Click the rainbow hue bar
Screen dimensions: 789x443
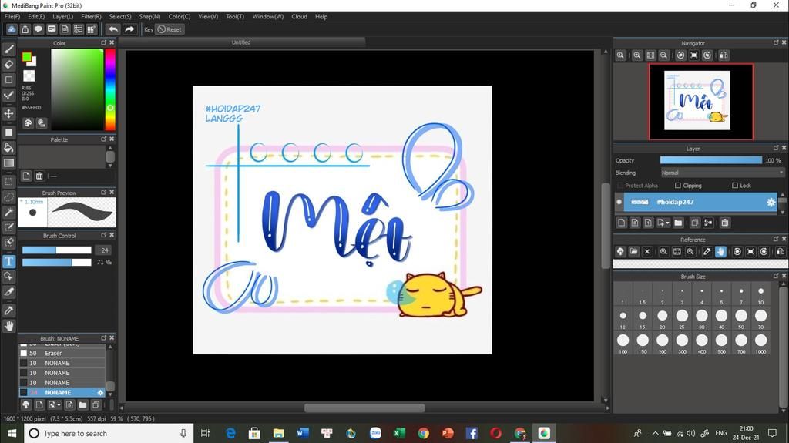click(x=109, y=89)
